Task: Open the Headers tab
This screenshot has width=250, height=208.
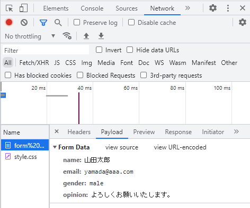Action: 79,132
